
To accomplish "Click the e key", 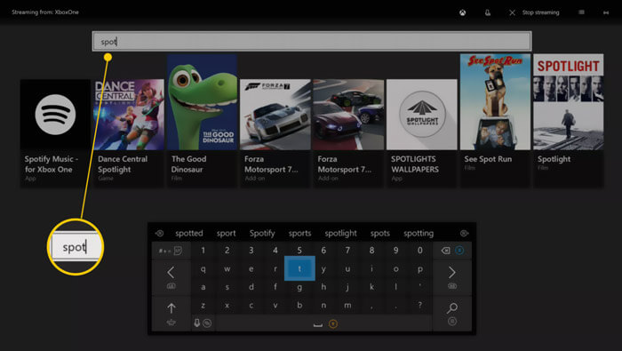I will [251, 269].
